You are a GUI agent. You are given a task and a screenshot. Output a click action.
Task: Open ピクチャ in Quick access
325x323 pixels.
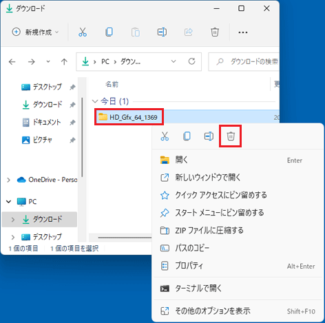pos(36,140)
